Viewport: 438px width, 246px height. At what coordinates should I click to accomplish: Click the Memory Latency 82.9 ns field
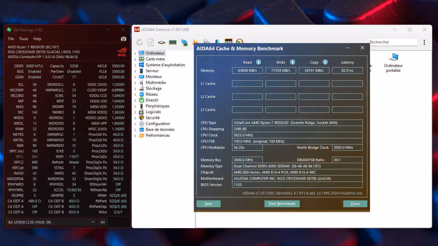coord(347,70)
